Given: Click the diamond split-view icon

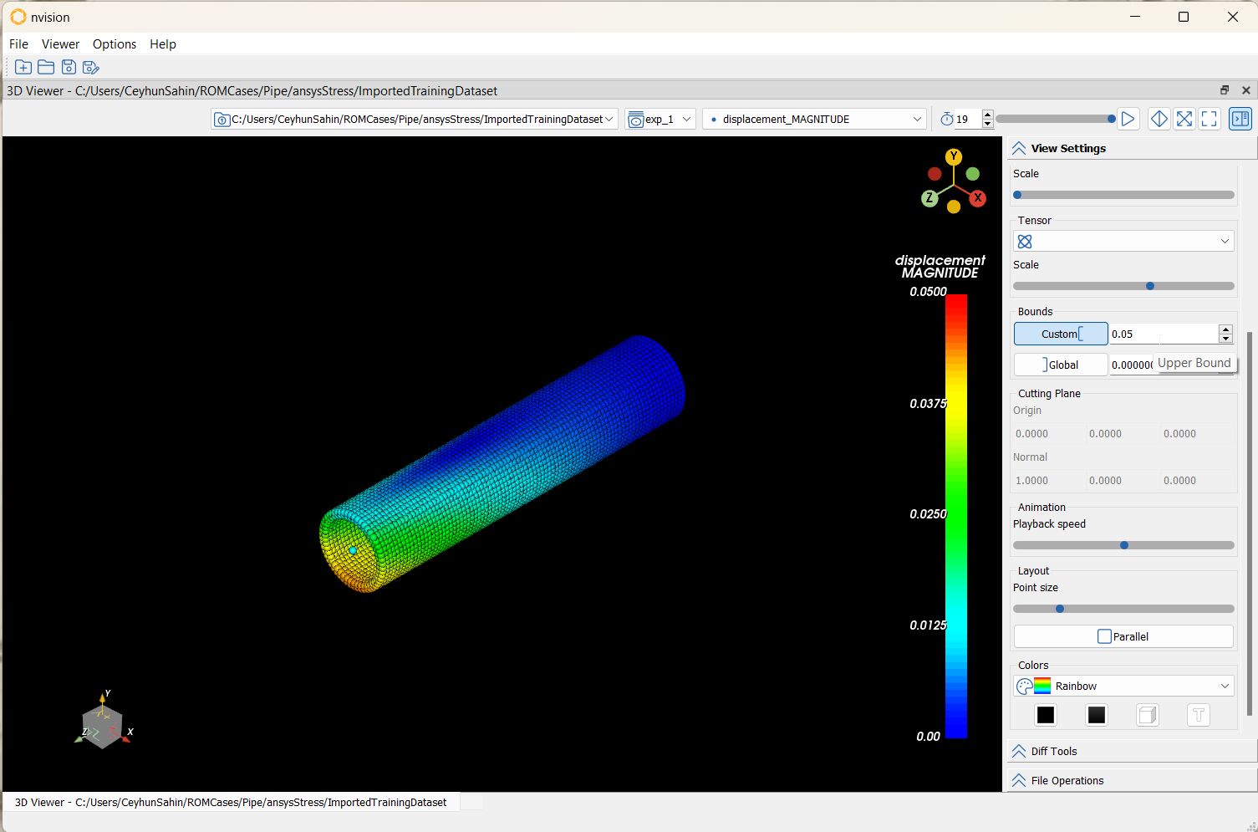Looking at the screenshot, I should 1159,120.
